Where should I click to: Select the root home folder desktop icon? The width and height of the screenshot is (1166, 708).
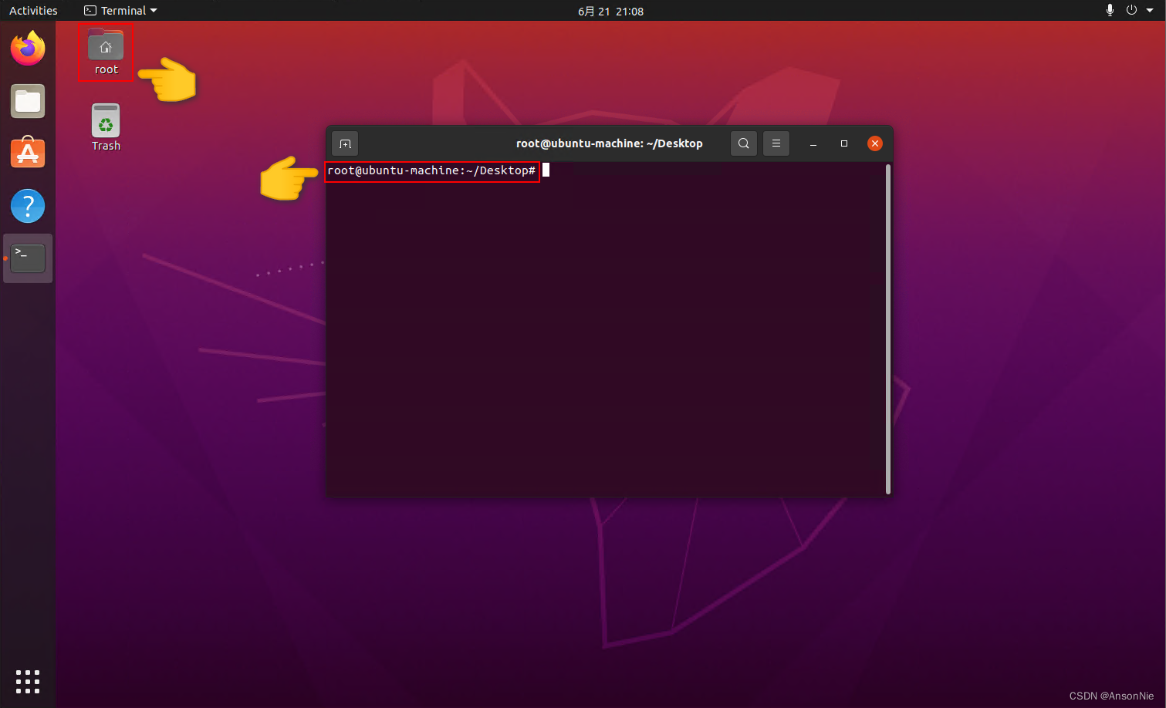(x=106, y=52)
